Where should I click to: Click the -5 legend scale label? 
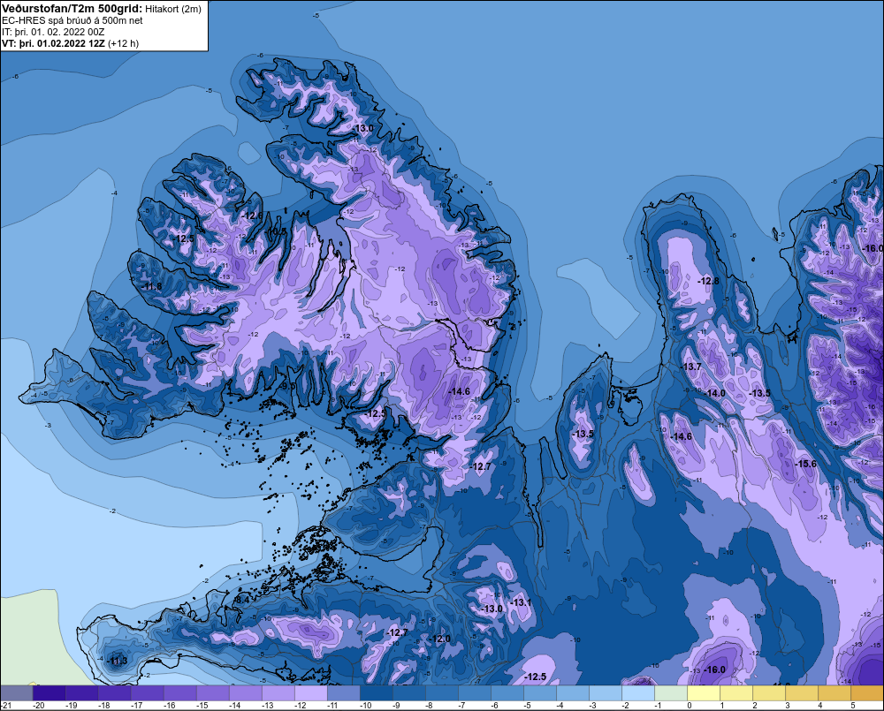[528, 706]
